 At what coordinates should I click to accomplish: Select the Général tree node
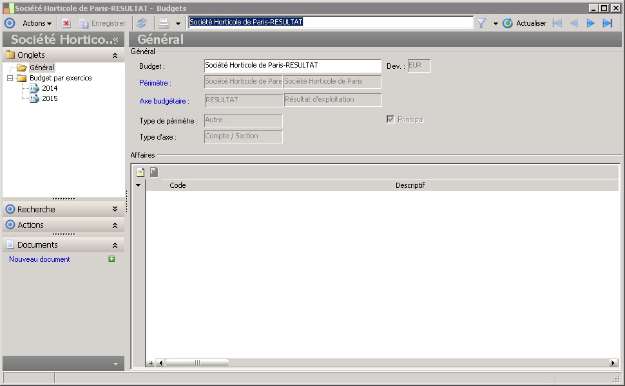click(42, 68)
